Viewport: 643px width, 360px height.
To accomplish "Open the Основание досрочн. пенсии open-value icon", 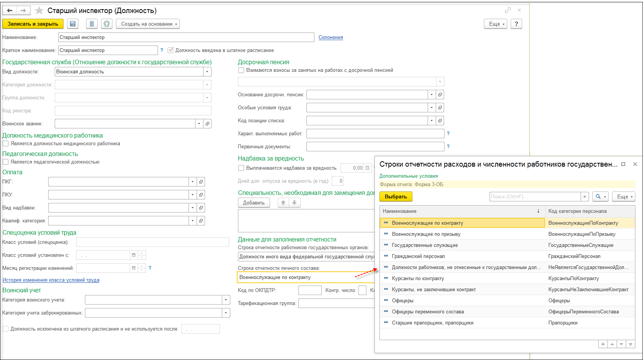I will point(440,94).
